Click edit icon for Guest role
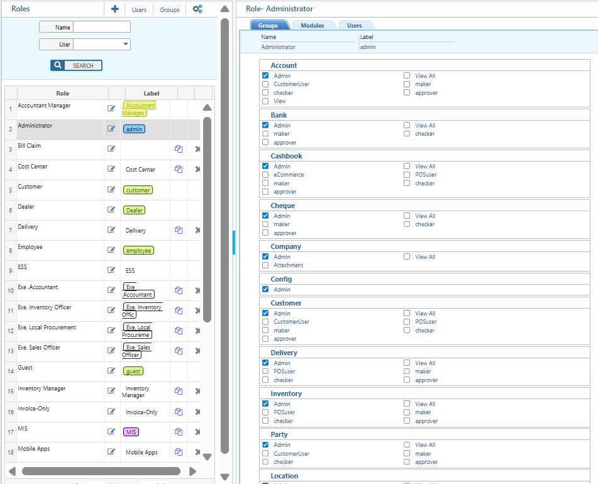The width and height of the screenshot is (598, 484). (111, 371)
